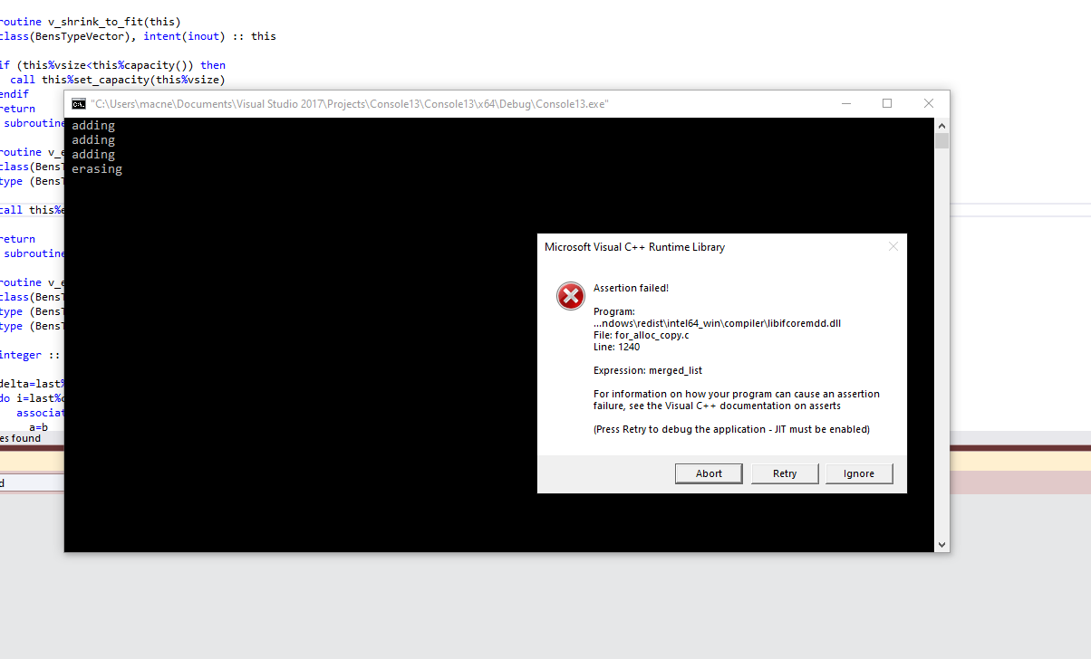Click the Abort button

point(709,473)
